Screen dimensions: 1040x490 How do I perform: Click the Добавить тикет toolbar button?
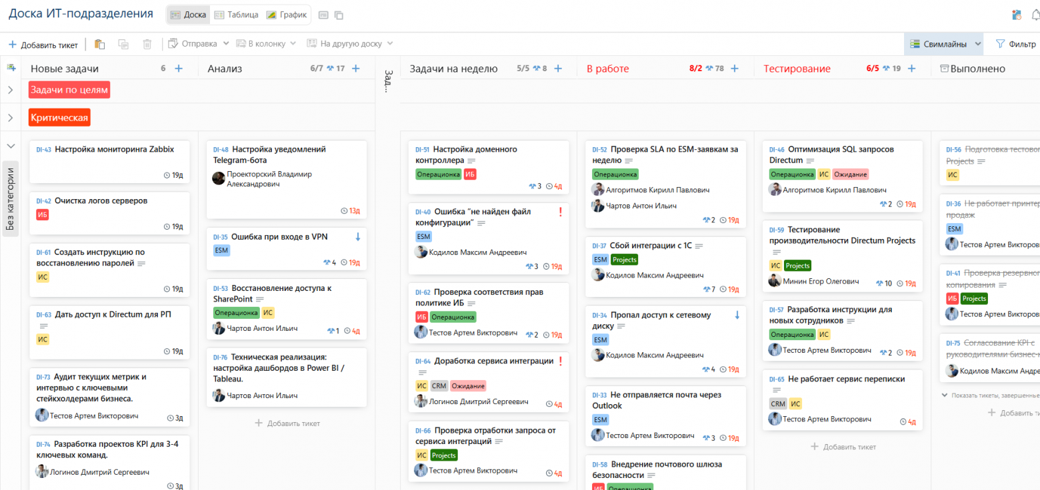(x=43, y=45)
